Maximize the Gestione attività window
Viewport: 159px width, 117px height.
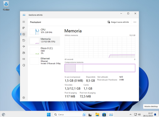128,13
